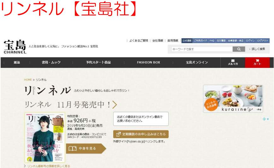Open the shopping cart (カート)

[257, 62]
